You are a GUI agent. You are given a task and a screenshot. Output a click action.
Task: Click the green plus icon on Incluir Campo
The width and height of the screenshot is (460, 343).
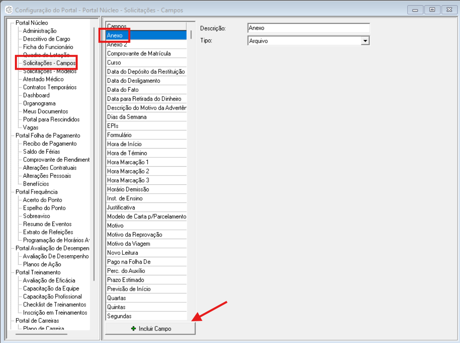point(134,329)
